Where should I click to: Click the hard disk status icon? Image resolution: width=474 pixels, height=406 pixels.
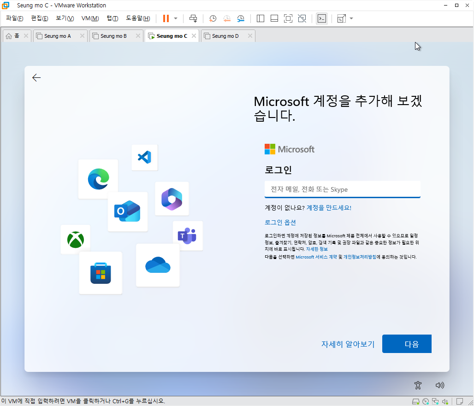tap(415, 401)
